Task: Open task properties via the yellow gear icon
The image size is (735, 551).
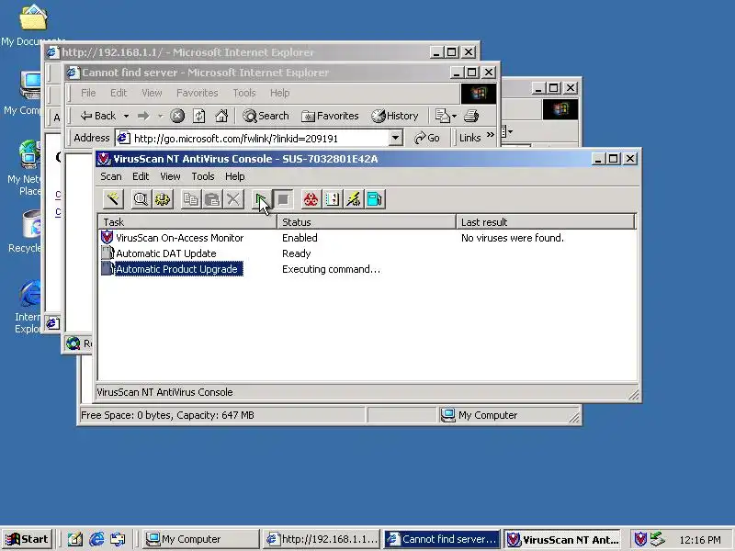Action: point(163,199)
